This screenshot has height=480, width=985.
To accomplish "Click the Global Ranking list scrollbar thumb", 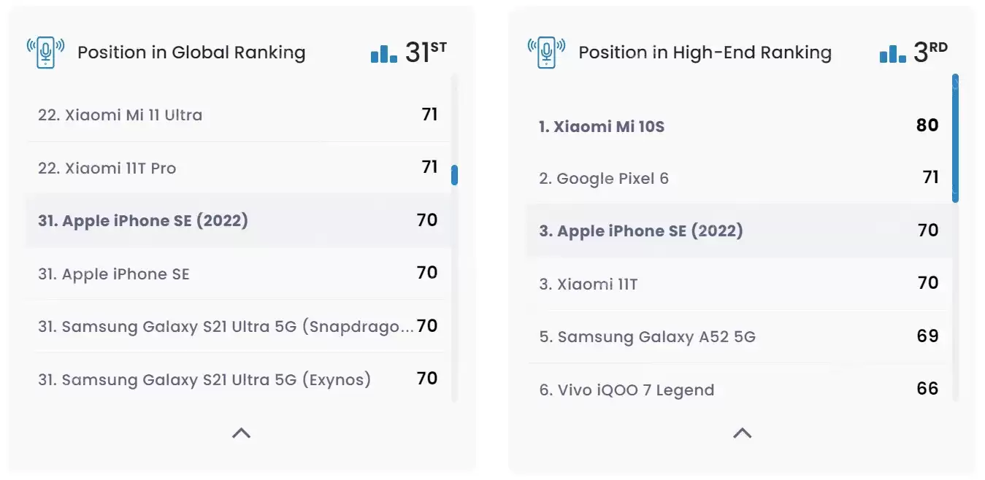I will pyautogui.click(x=454, y=175).
